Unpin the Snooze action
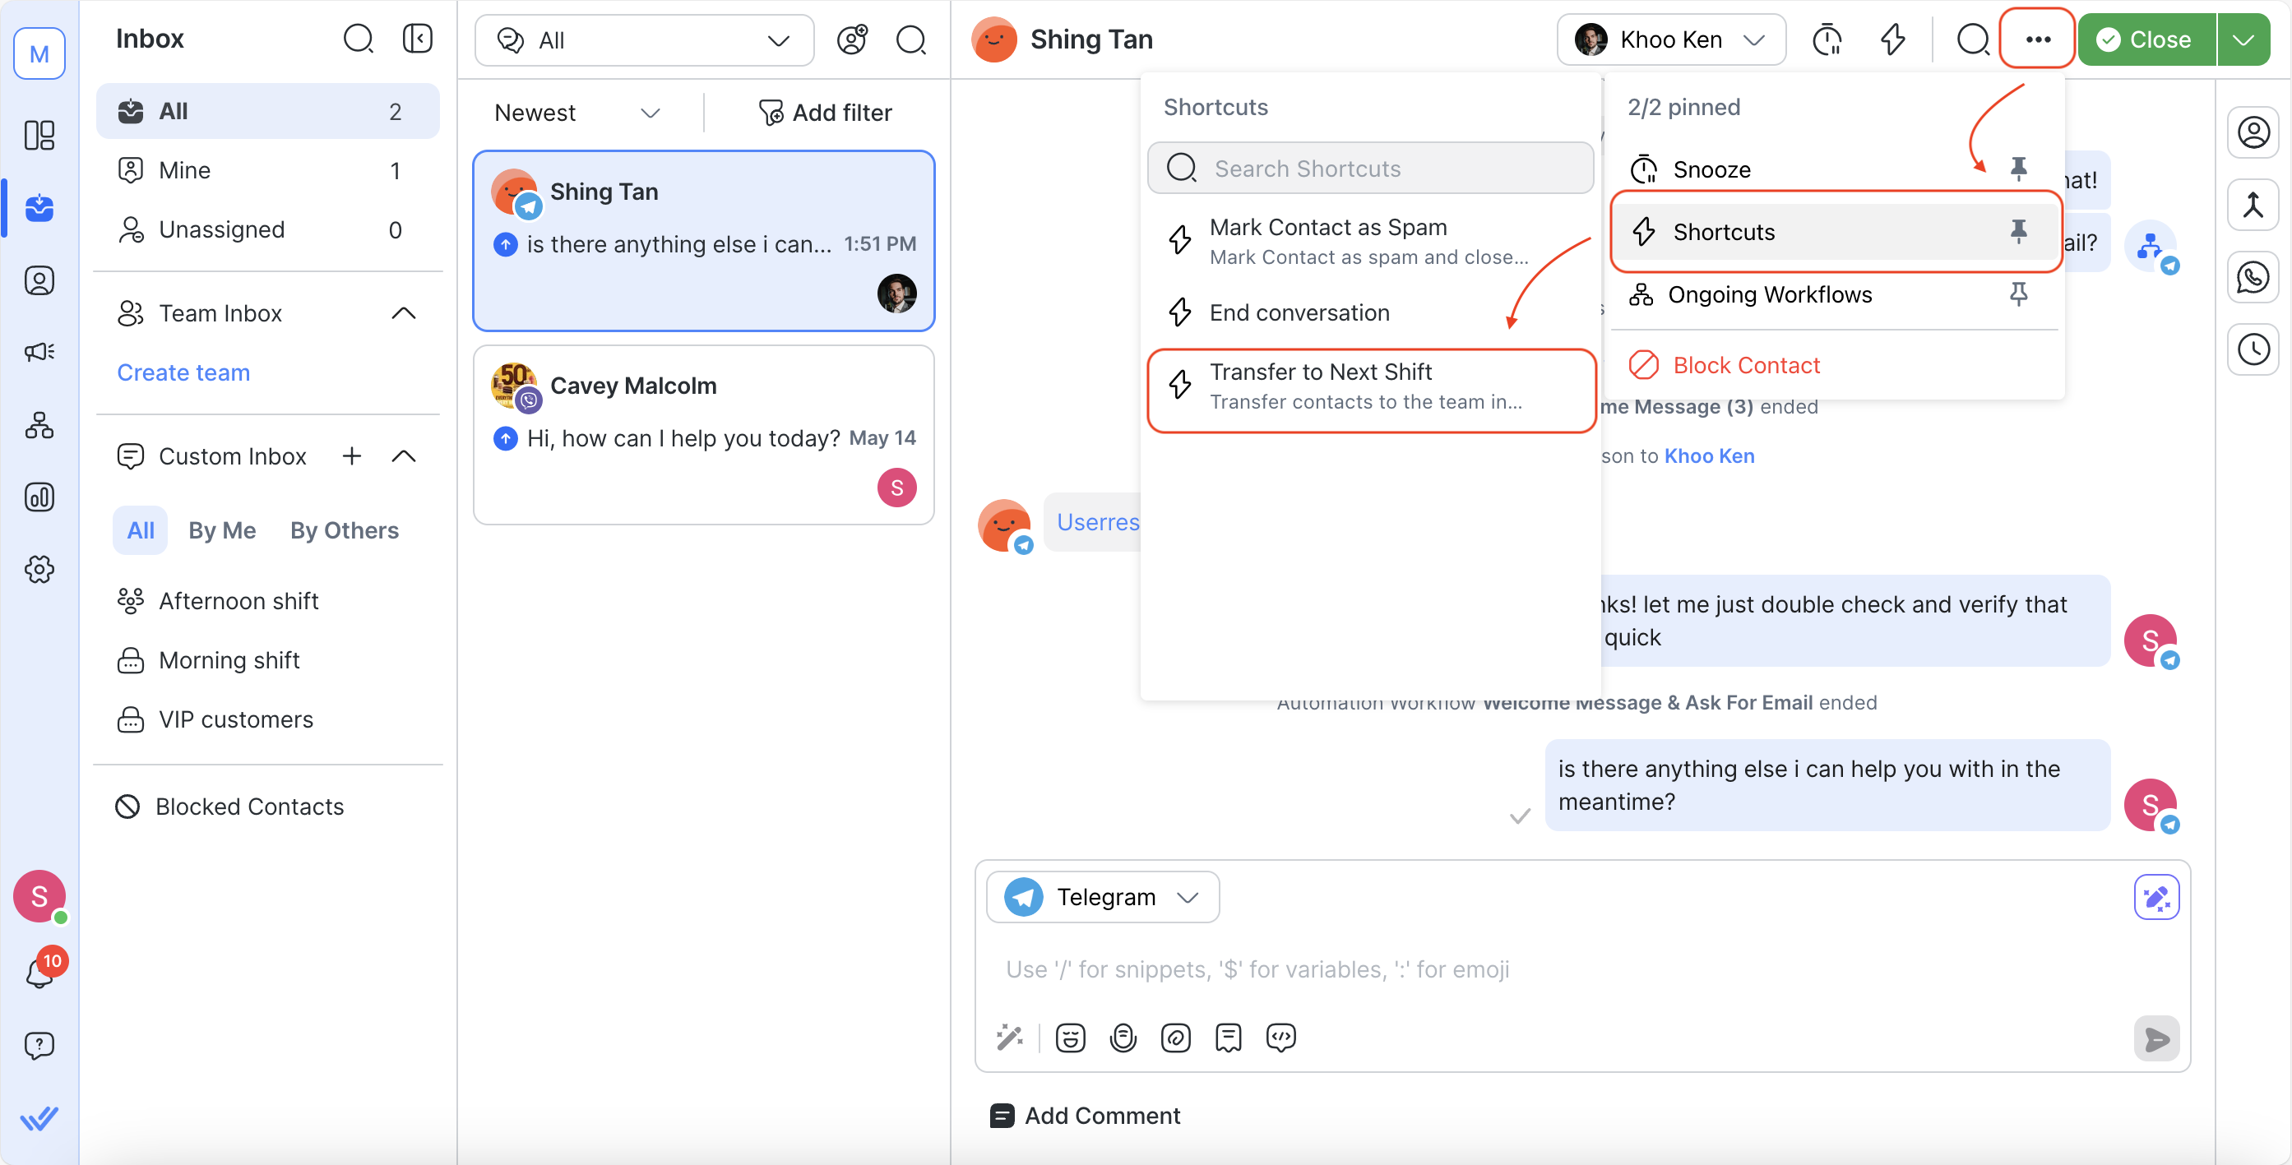2292x1165 pixels. 2018,168
